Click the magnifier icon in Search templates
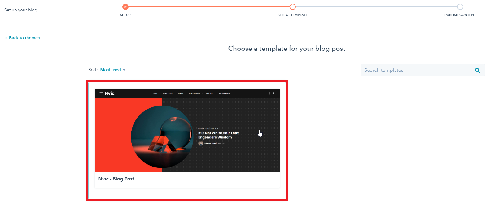 click(x=477, y=70)
